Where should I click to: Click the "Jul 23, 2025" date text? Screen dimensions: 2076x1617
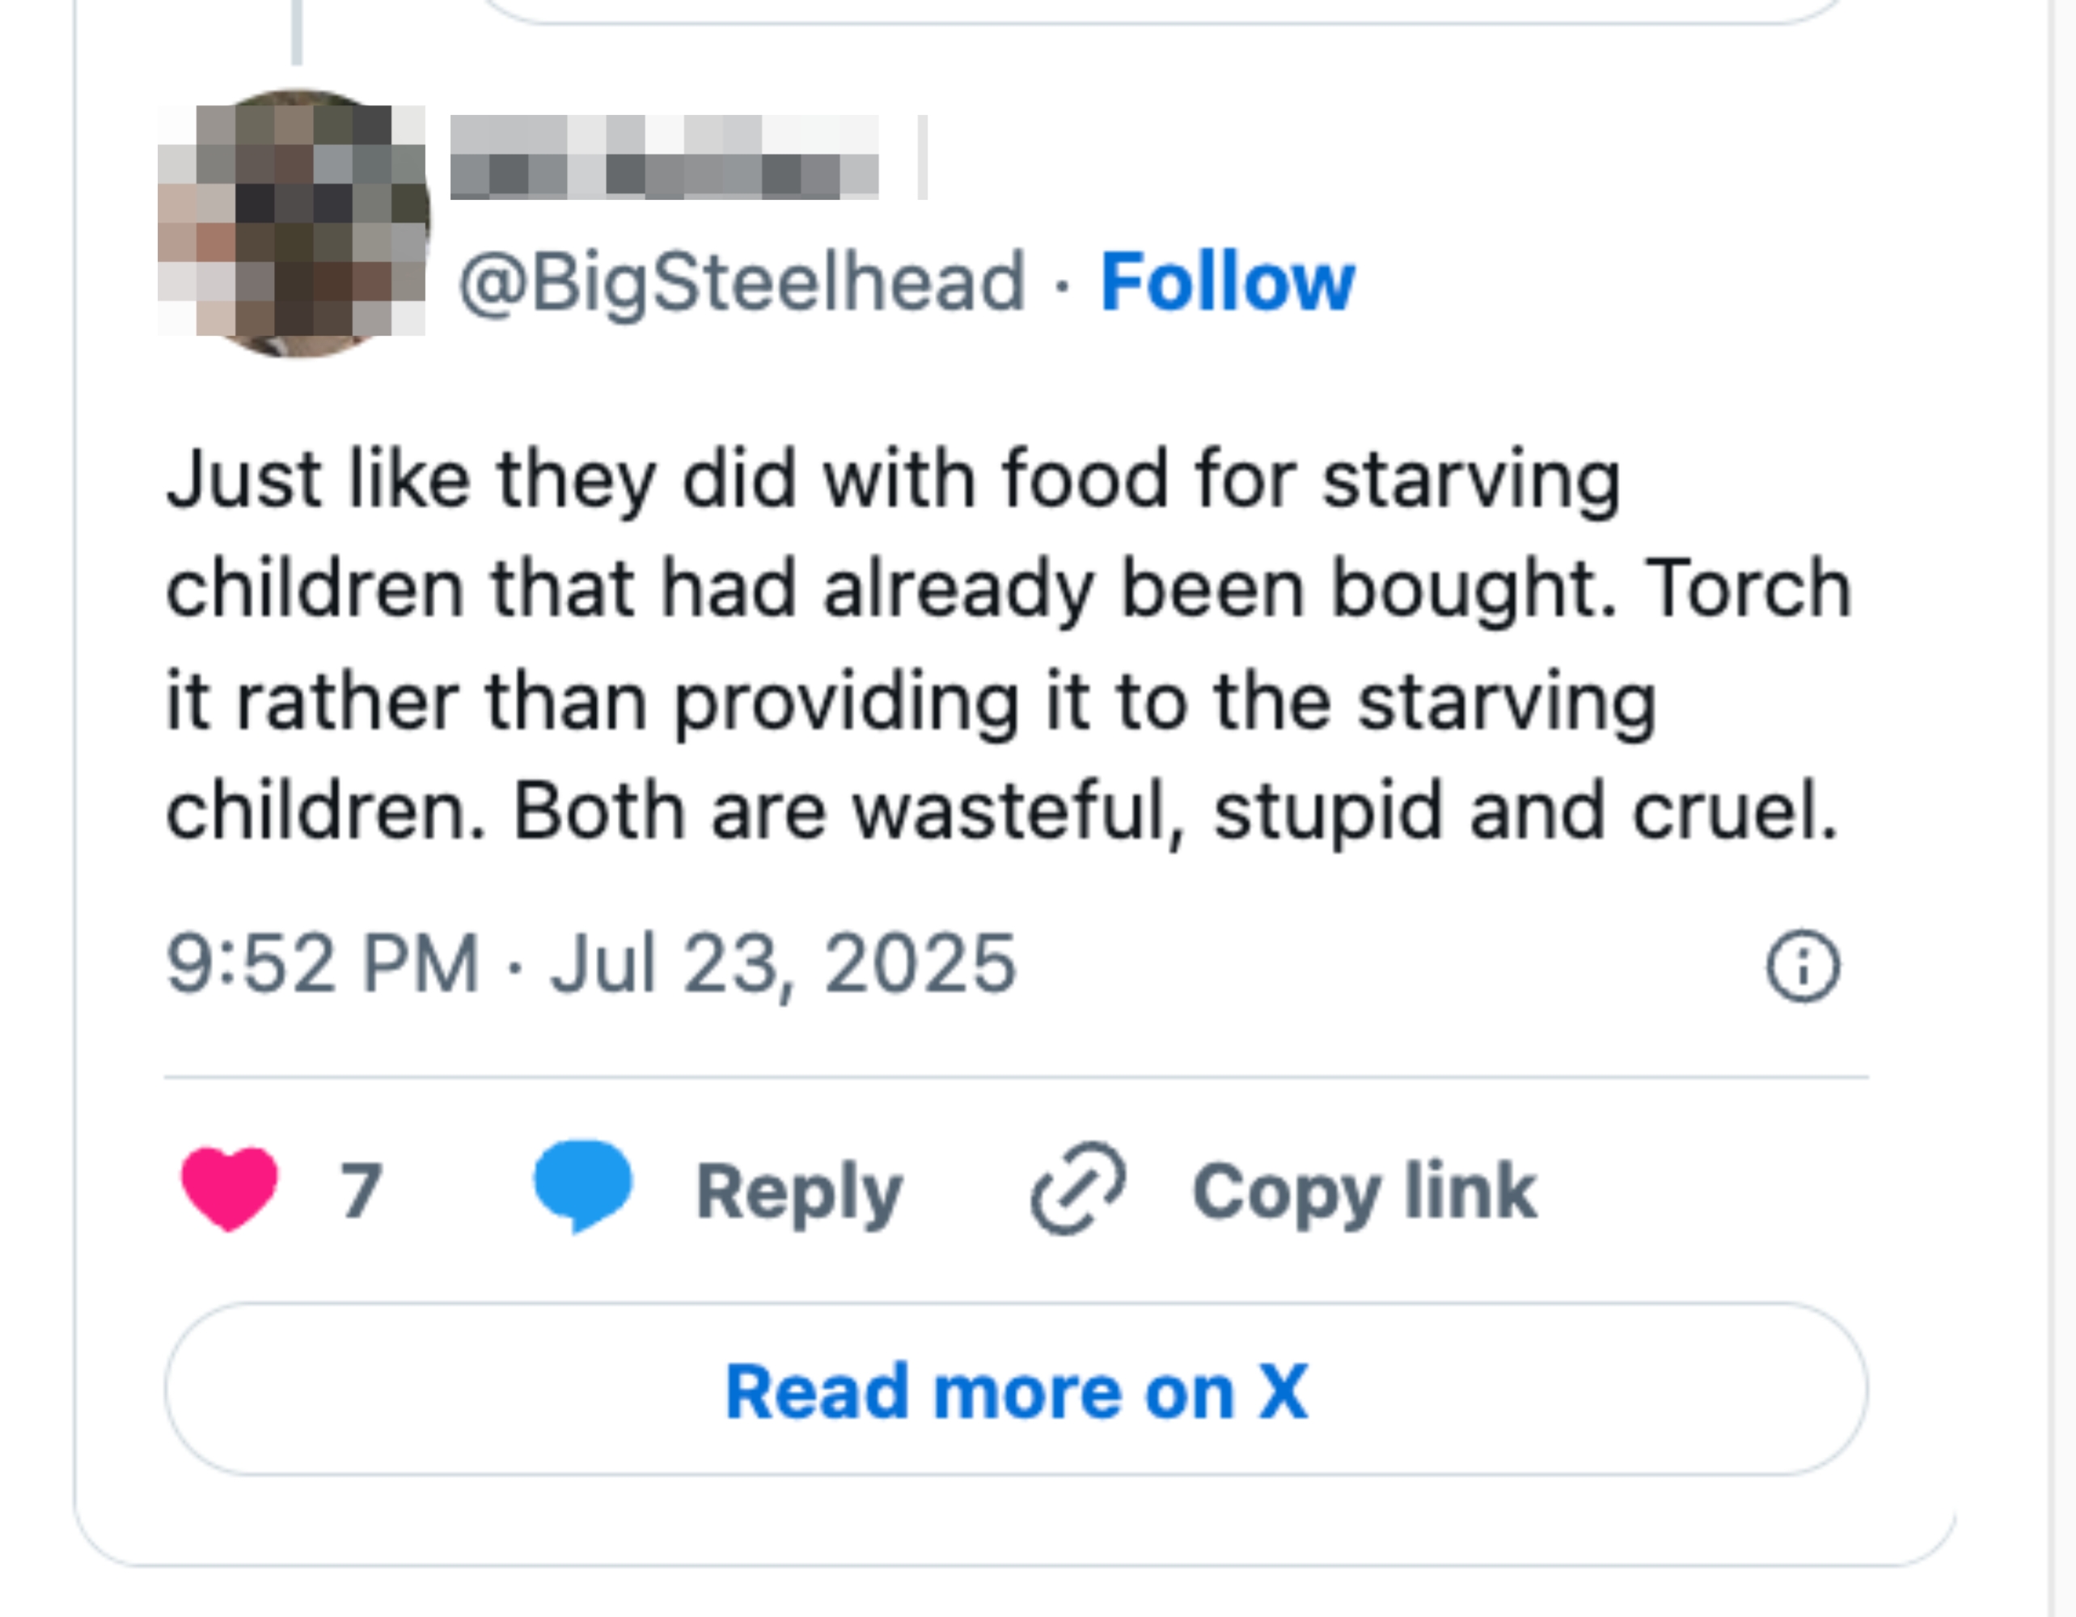pyautogui.click(x=784, y=964)
